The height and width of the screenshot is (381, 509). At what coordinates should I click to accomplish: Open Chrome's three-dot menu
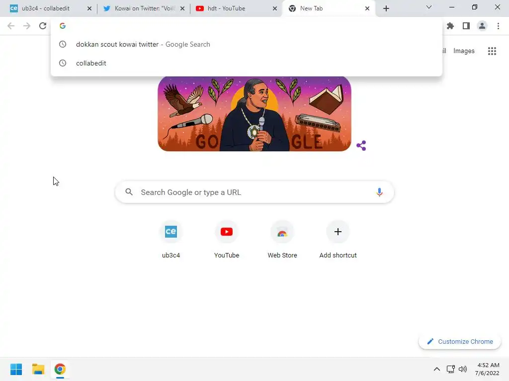pyautogui.click(x=498, y=26)
